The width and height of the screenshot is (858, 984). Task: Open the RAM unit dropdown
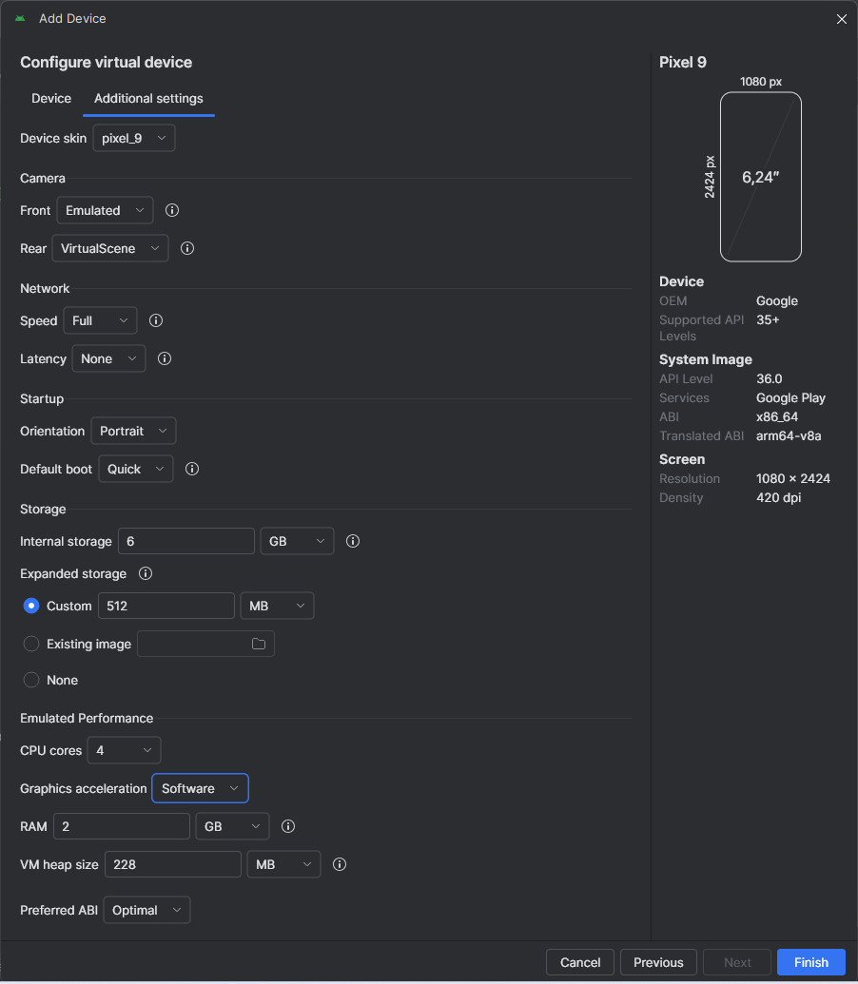(x=232, y=826)
